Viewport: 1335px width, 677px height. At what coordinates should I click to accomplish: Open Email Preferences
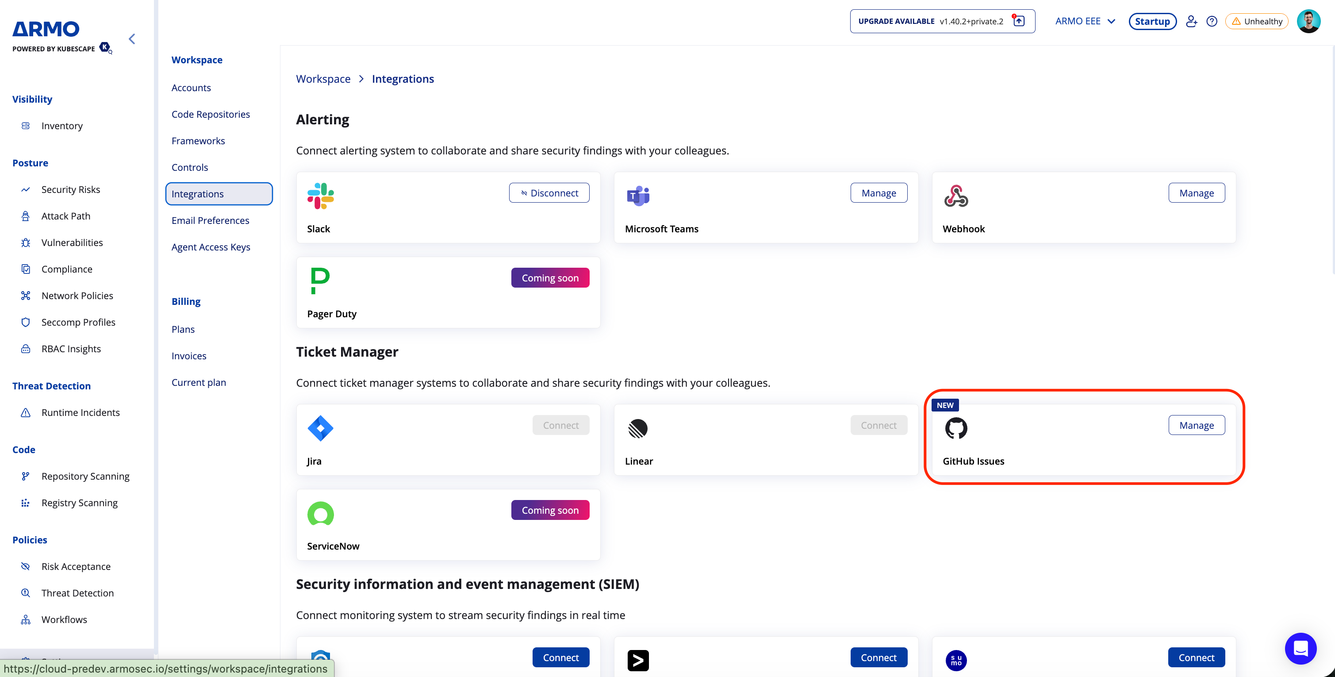(x=211, y=221)
